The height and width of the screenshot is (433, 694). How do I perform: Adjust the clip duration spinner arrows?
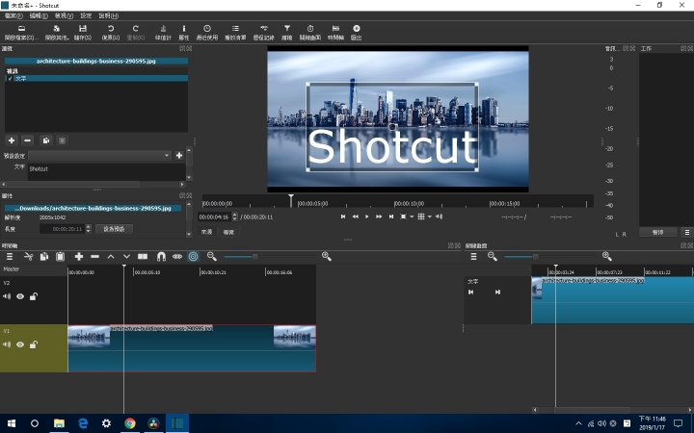click(x=88, y=229)
